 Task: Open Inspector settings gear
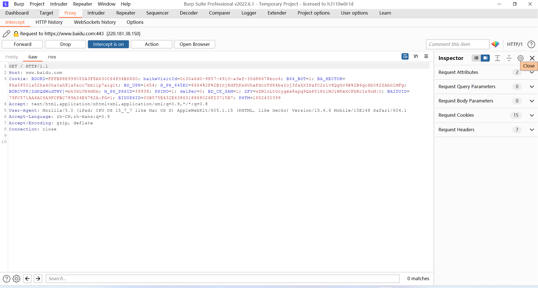[520, 58]
